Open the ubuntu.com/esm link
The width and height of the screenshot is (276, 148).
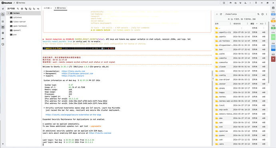click(100, 133)
